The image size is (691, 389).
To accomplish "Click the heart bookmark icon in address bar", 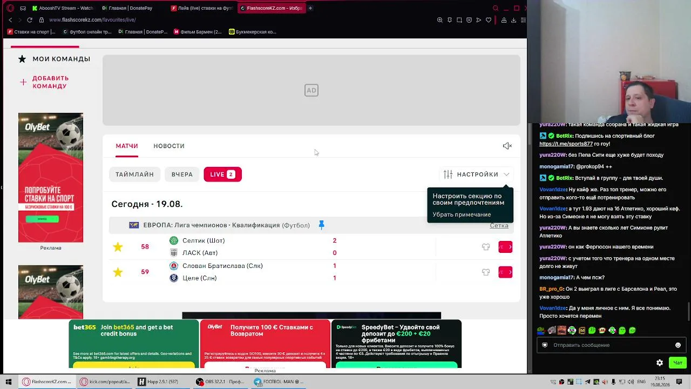I will pos(489,20).
